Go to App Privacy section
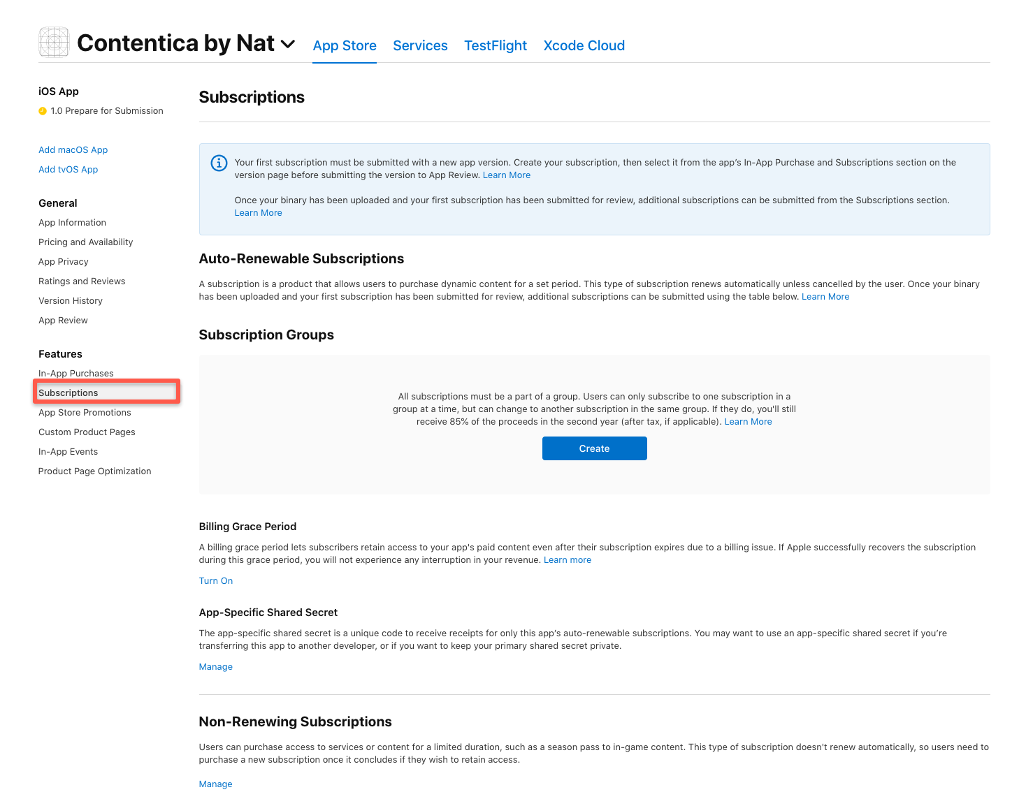 tap(64, 262)
